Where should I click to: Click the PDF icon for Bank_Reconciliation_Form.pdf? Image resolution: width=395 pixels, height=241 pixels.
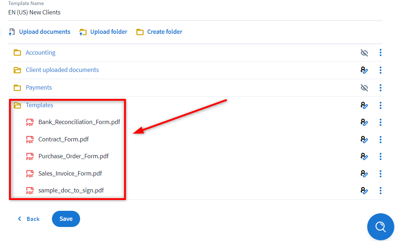[30, 122]
